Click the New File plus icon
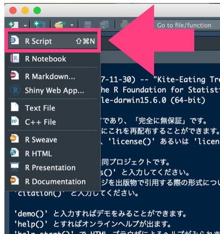This screenshot has width=220, height=234. 13,24
